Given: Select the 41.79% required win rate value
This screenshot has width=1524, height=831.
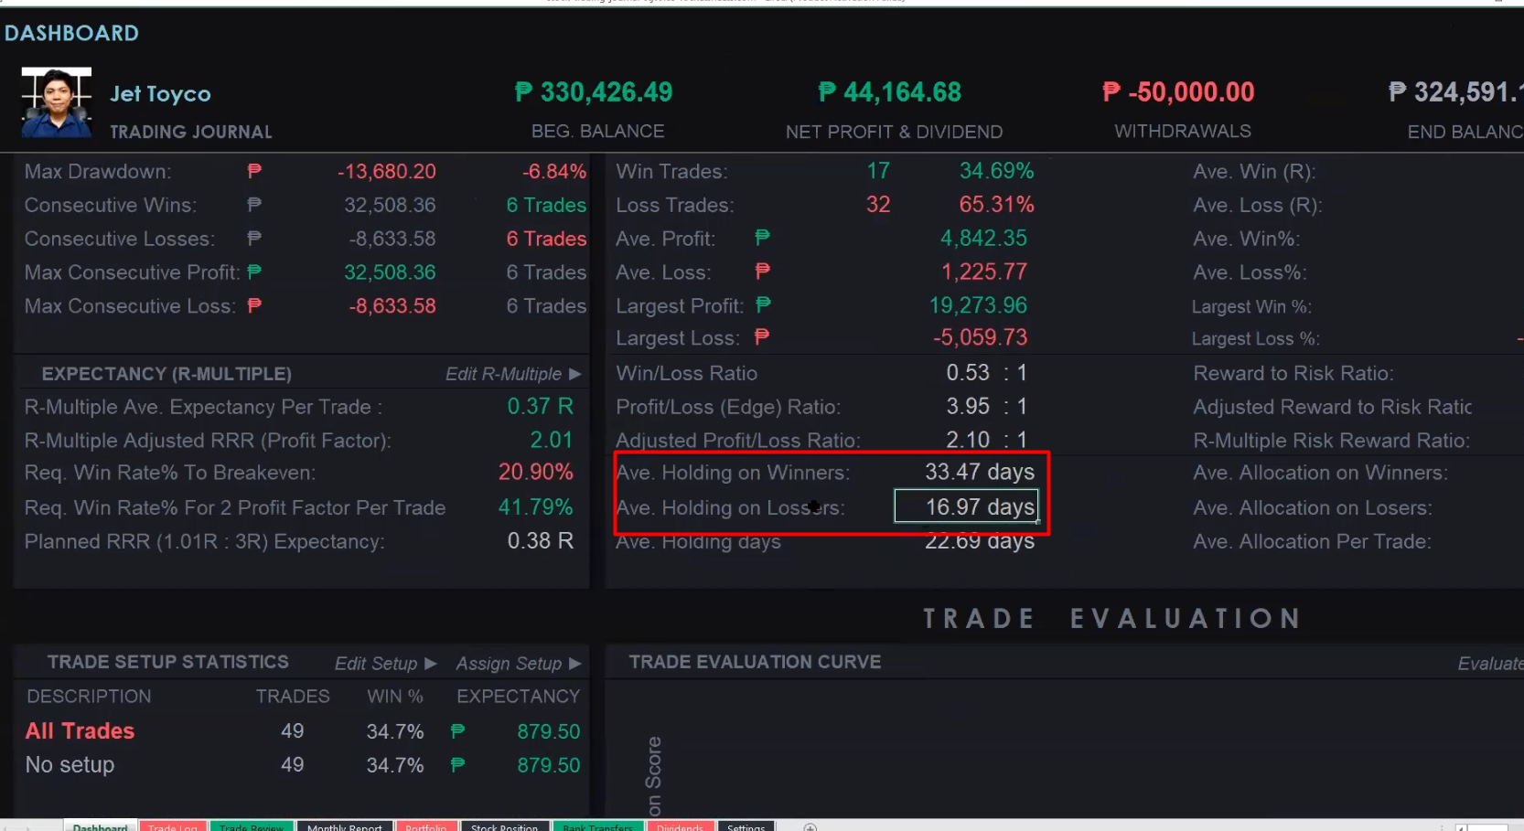Looking at the screenshot, I should click(x=535, y=506).
